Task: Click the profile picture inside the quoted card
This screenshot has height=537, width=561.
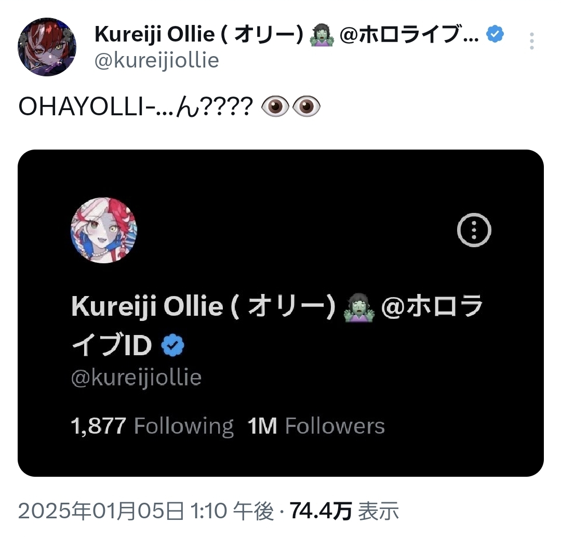Action: [x=103, y=232]
